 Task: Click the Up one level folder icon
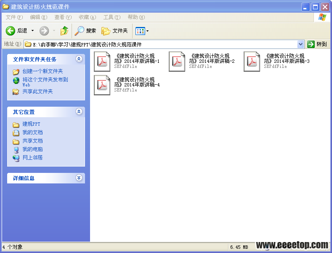coord(64,31)
